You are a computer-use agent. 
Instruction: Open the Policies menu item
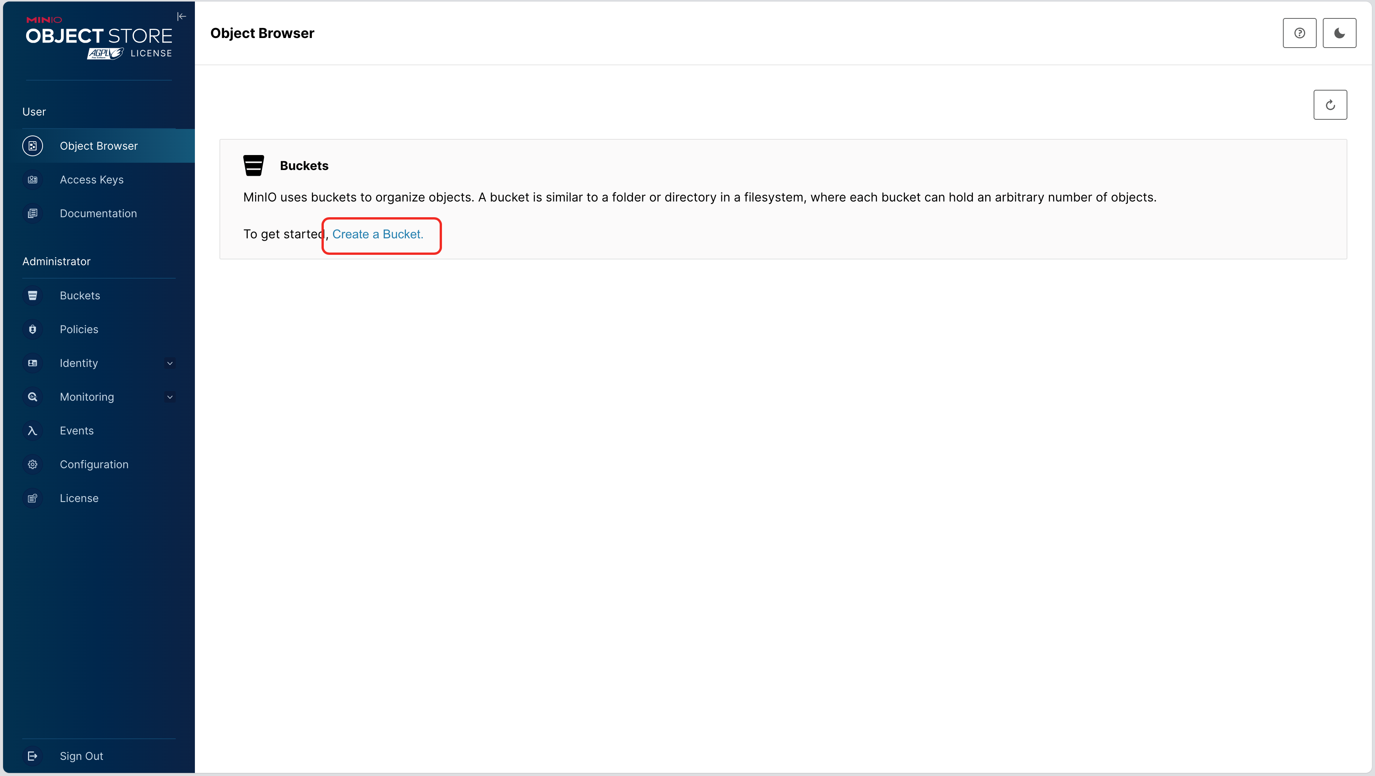[99, 329]
